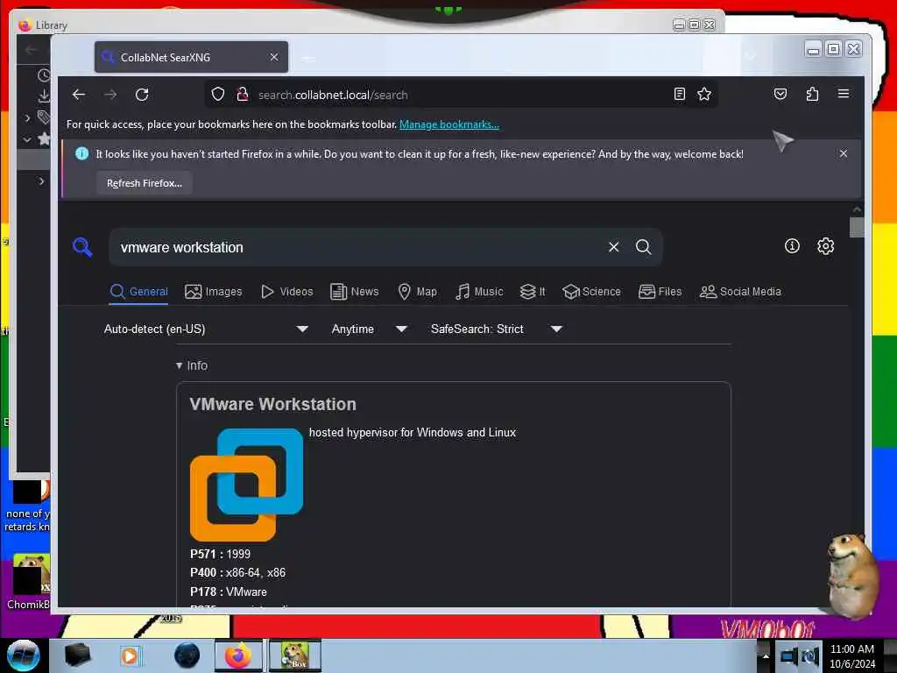This screenshot has height=673, width=897.
Task: Open the SafeSearch: Strict dropdown
Action: pyautogui.click(x=497, y=329)
